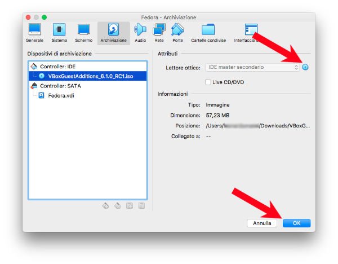Click the Collegato a: label
The image size is (338, 264).
185,137
